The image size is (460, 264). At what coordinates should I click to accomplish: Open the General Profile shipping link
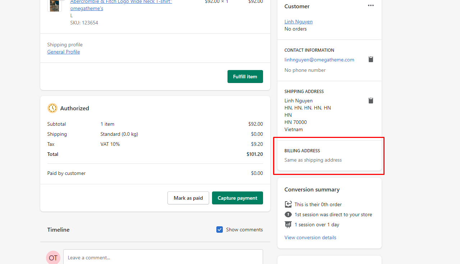click(64, 52)
